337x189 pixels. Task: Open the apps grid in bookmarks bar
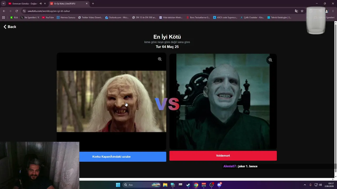(x=3, y=18)
